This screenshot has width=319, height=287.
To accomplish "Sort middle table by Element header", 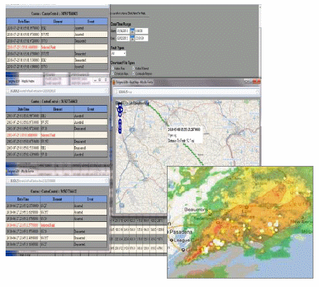I will pos(57,109).
